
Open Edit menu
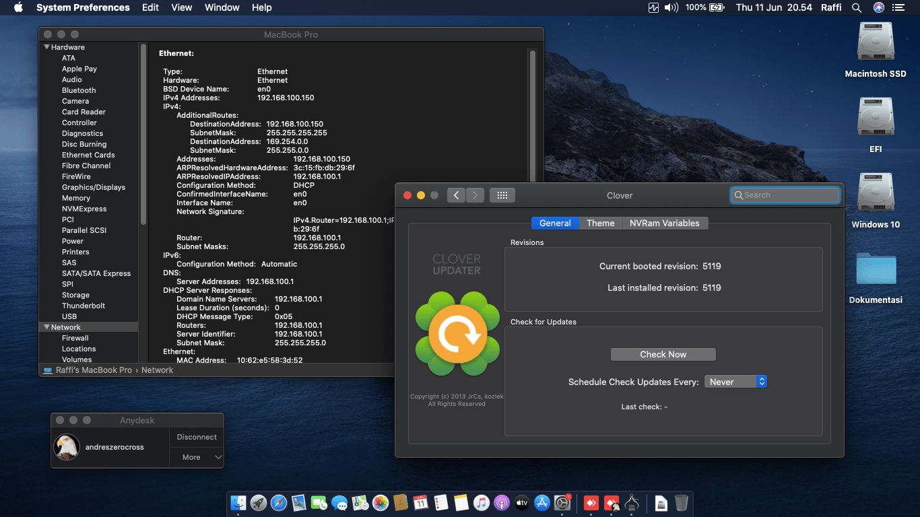[151, 7]
